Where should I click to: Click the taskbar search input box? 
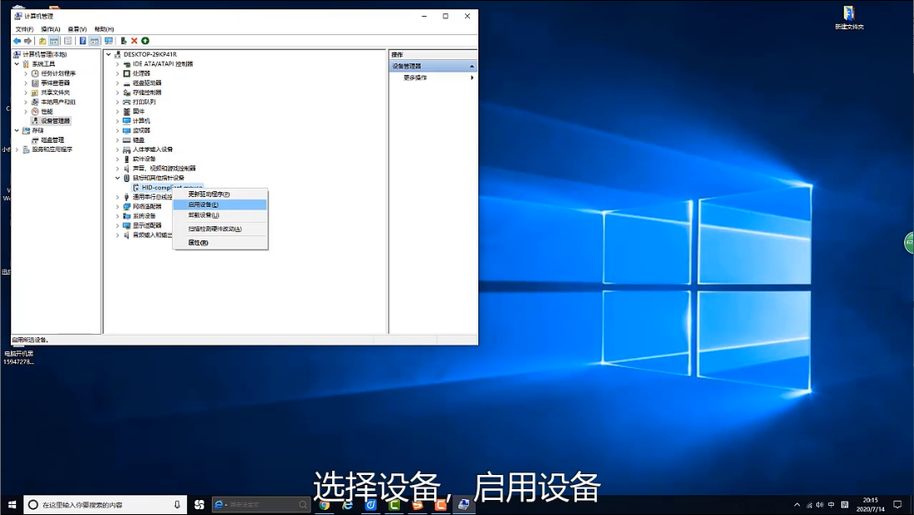point(100,505)
